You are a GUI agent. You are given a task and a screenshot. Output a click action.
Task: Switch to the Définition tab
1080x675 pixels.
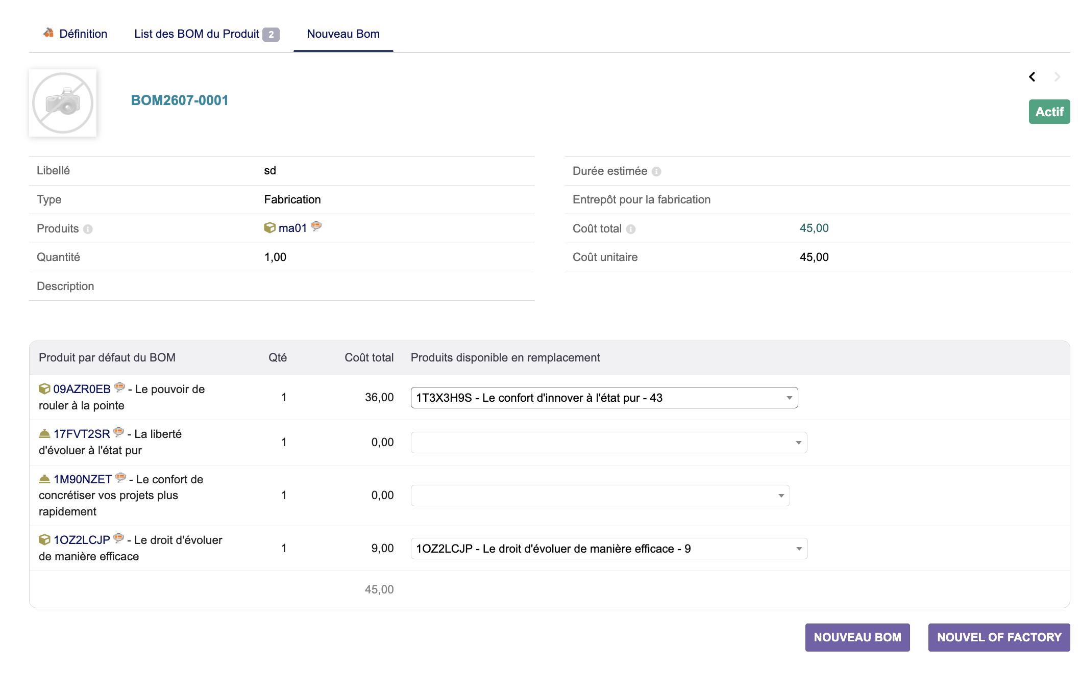coord(75,34)
